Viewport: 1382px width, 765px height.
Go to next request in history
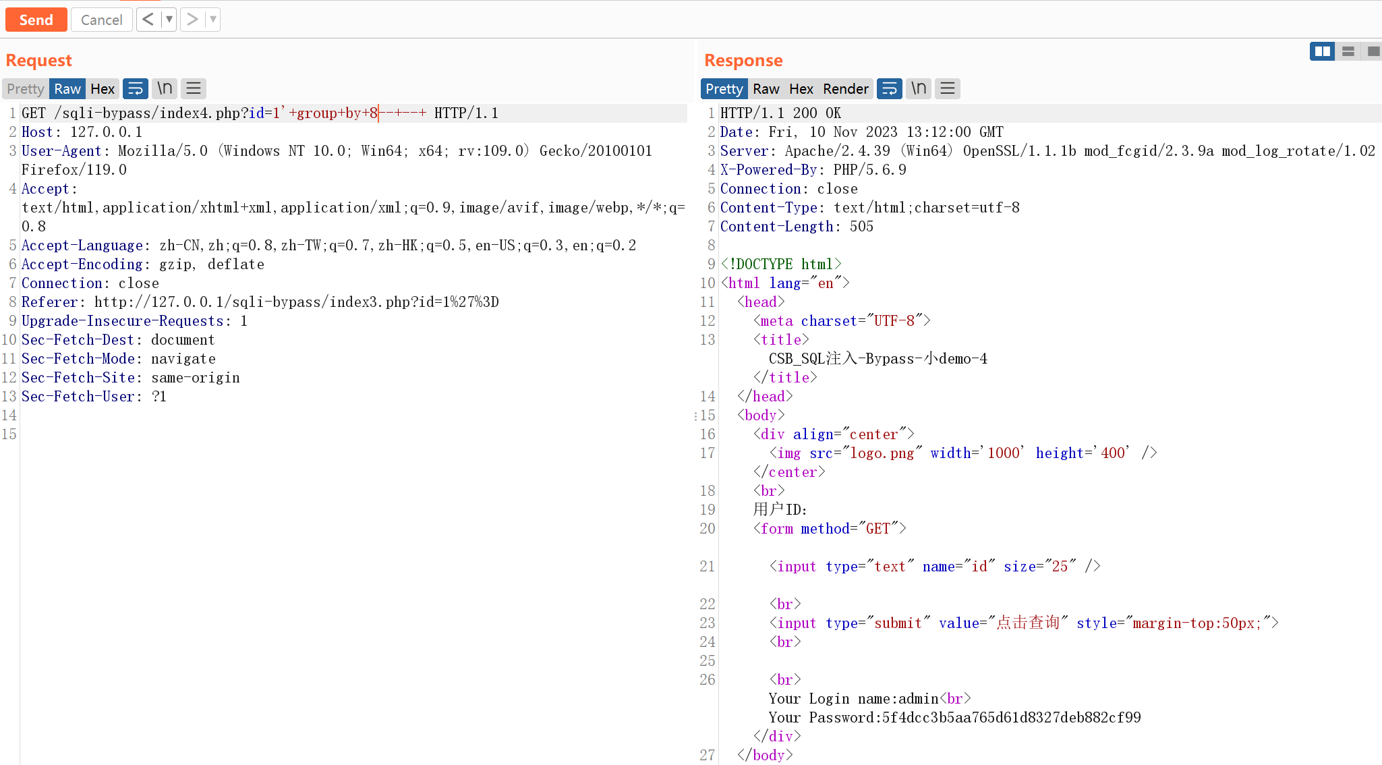coord(192,19)
